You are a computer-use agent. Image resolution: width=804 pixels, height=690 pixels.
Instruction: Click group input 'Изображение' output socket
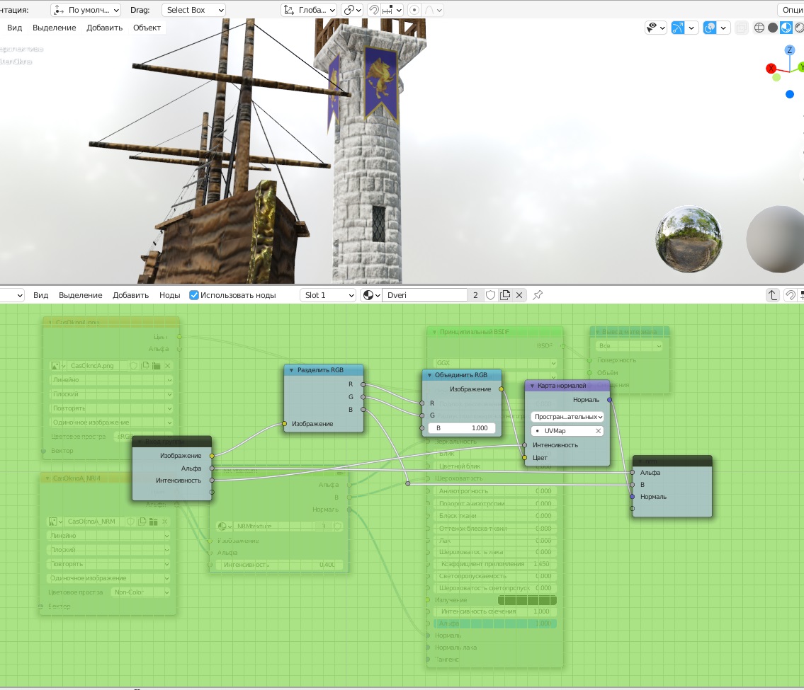click(212, 455)
